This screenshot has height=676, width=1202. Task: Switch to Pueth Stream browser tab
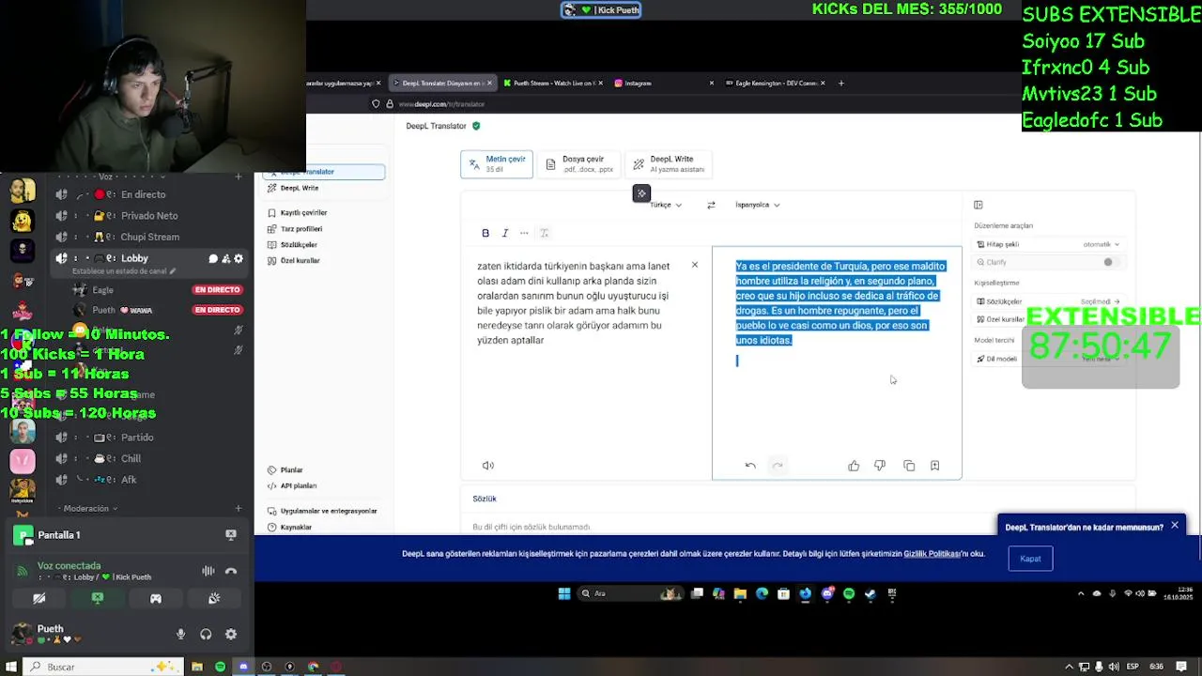553,83
